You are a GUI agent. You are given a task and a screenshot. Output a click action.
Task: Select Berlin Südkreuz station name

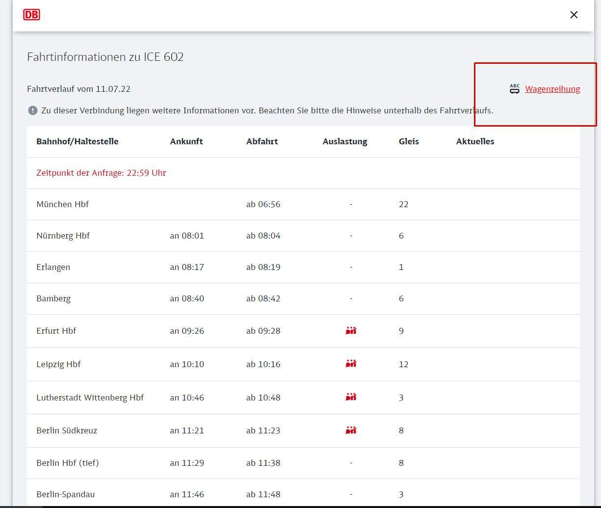(x=67, y=430)
